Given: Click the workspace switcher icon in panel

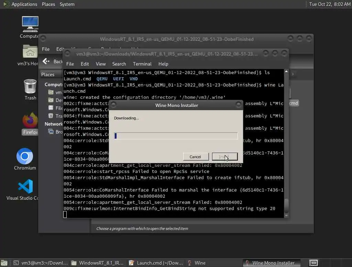Looking at the screenshot, I should [313, 263].
